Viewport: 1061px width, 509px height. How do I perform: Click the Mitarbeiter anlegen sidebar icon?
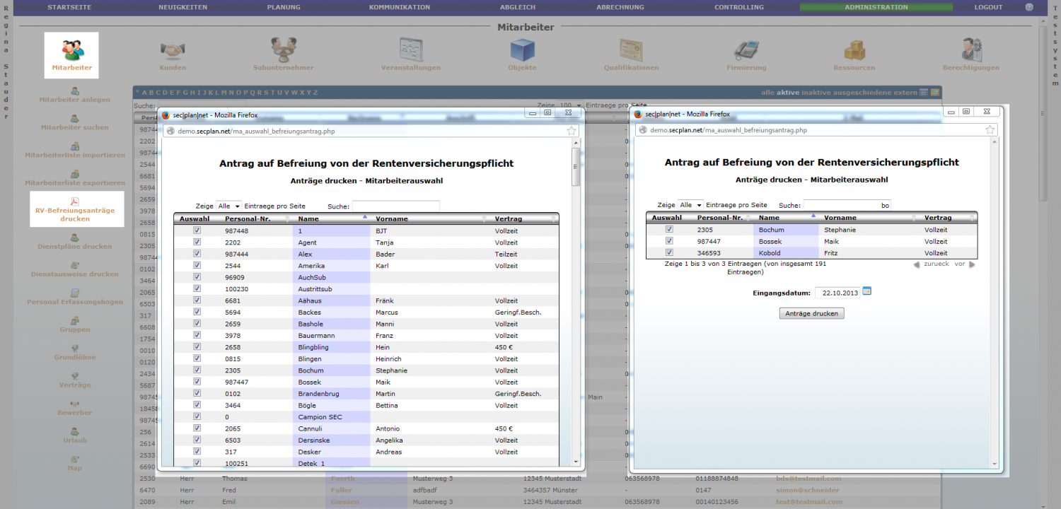75,90
